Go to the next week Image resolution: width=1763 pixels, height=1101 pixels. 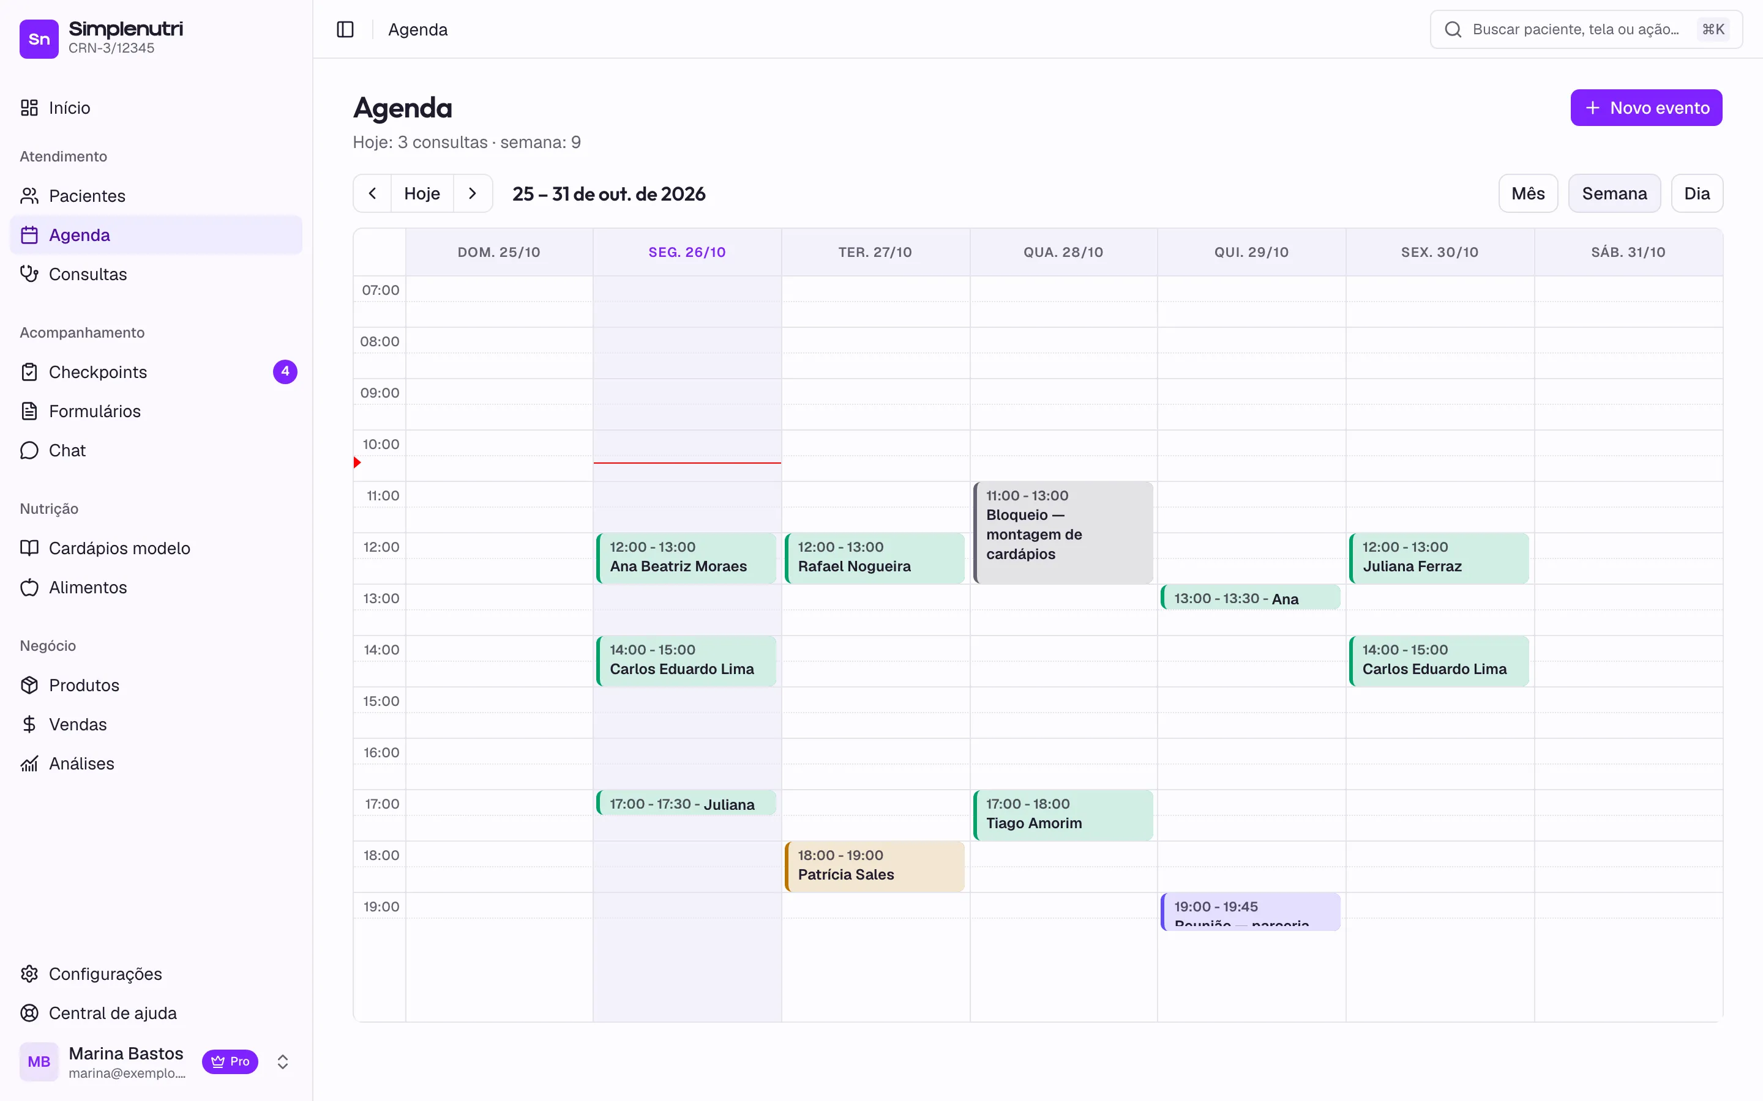click(x=473, y=194)
